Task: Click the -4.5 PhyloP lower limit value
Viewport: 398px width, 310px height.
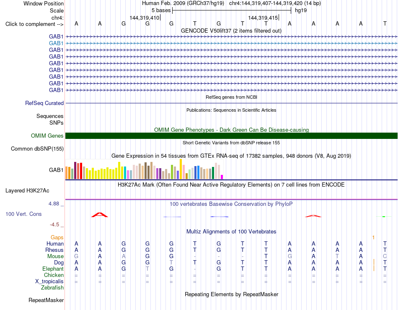Action: 54,225
